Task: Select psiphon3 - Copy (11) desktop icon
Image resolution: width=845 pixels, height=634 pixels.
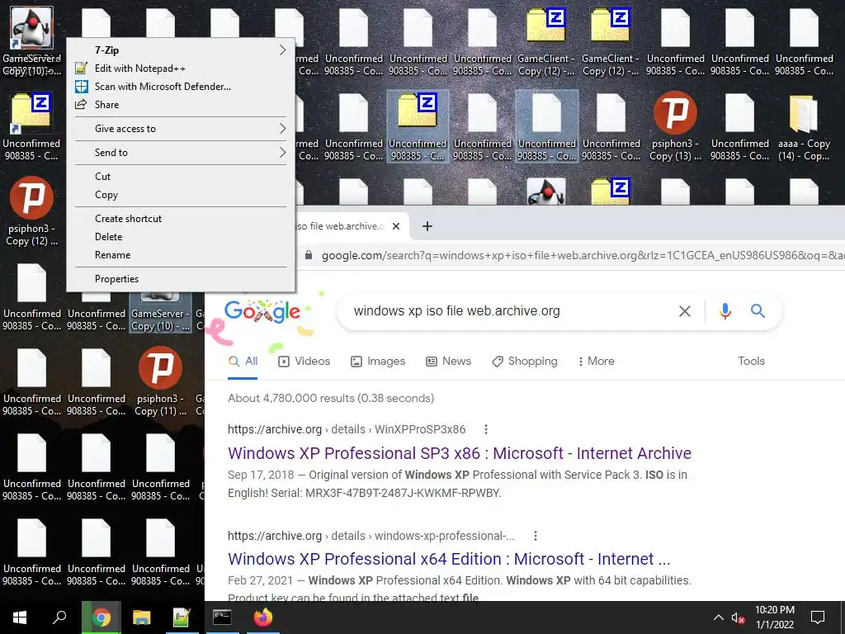Action: point(160,381)
